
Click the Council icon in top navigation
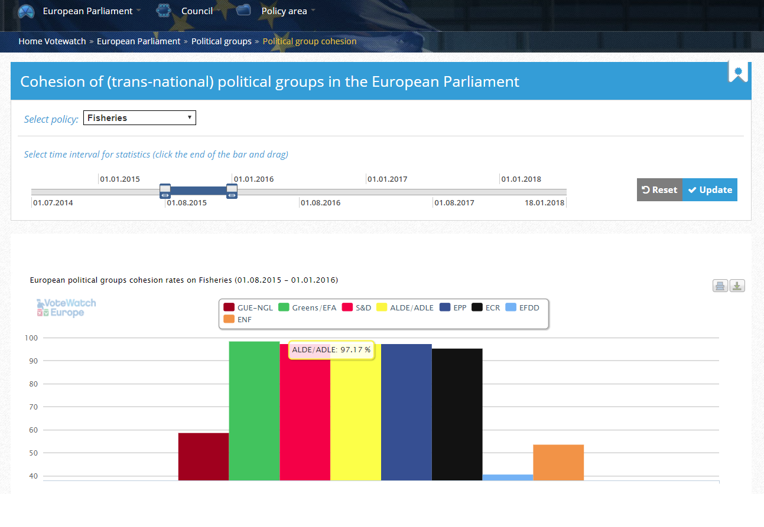tap(164, 11)
